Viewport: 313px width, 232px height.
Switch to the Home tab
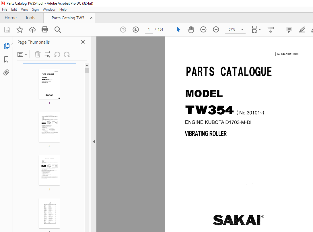pyautogui.click(x=11, y=18)
